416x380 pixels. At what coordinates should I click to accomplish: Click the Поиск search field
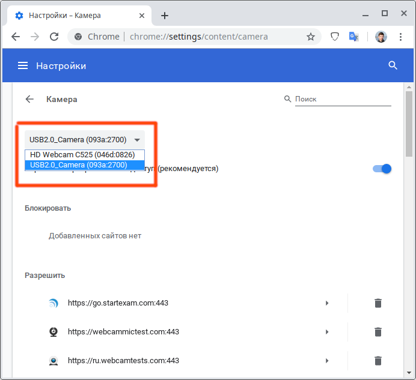343,99
